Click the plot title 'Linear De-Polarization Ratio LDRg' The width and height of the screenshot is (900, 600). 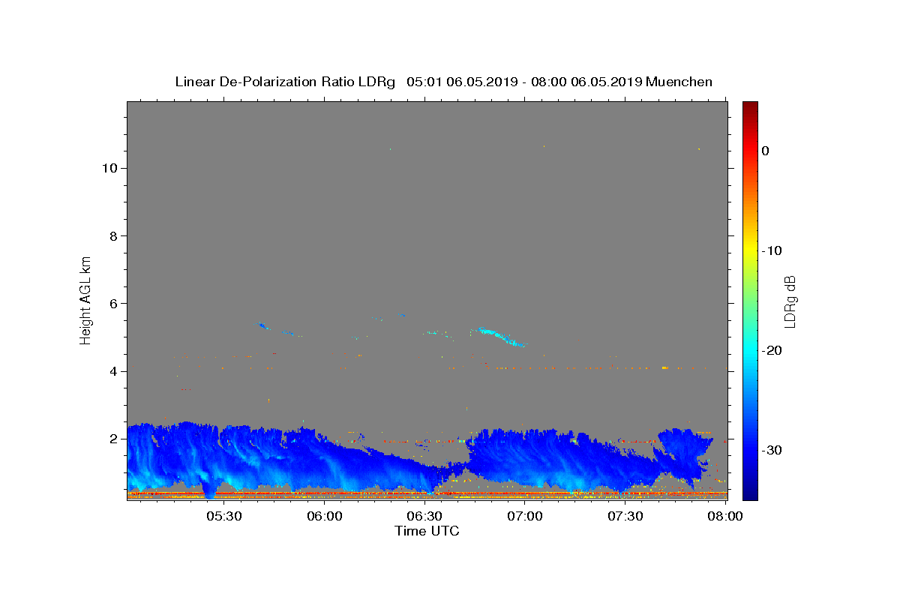point(285,82)
